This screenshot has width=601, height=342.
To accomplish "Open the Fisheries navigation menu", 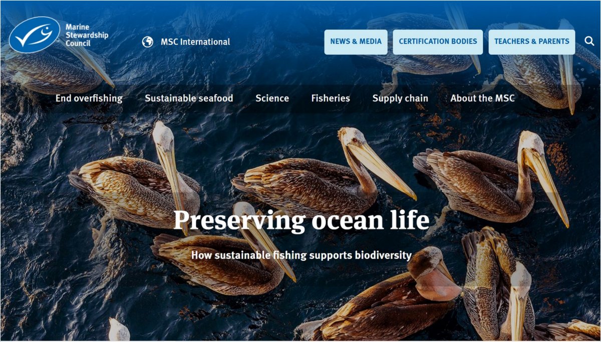I will (331, 98).
